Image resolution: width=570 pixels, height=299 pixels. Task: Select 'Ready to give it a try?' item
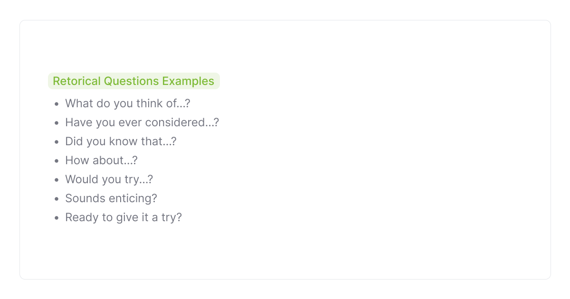[123, 217]
